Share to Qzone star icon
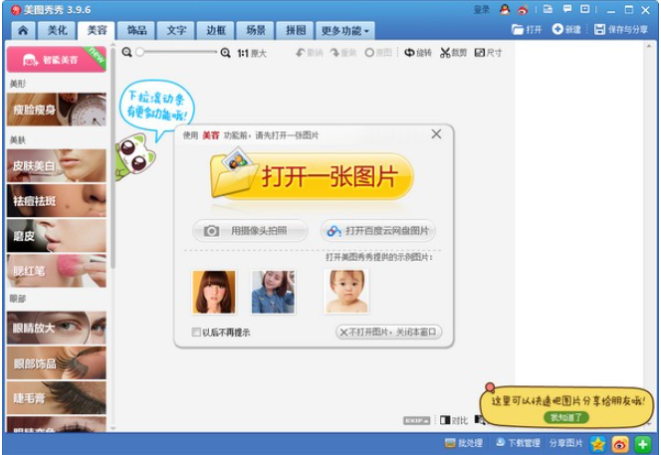Image resolution: width=661 pixels, height=455 pixels. 597,444
